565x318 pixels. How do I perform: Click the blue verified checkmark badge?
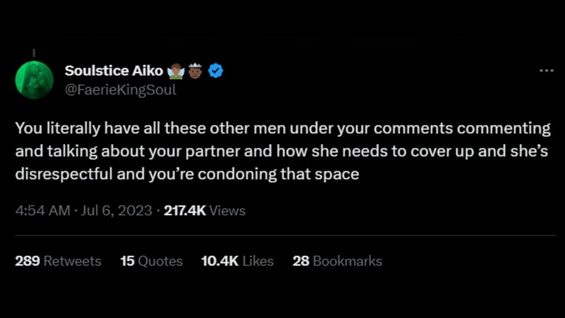point(216,71)
